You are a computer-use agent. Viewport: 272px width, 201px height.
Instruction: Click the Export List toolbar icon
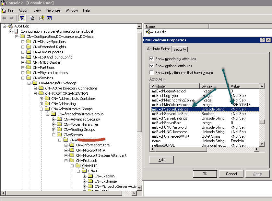(x=32, y=18)
